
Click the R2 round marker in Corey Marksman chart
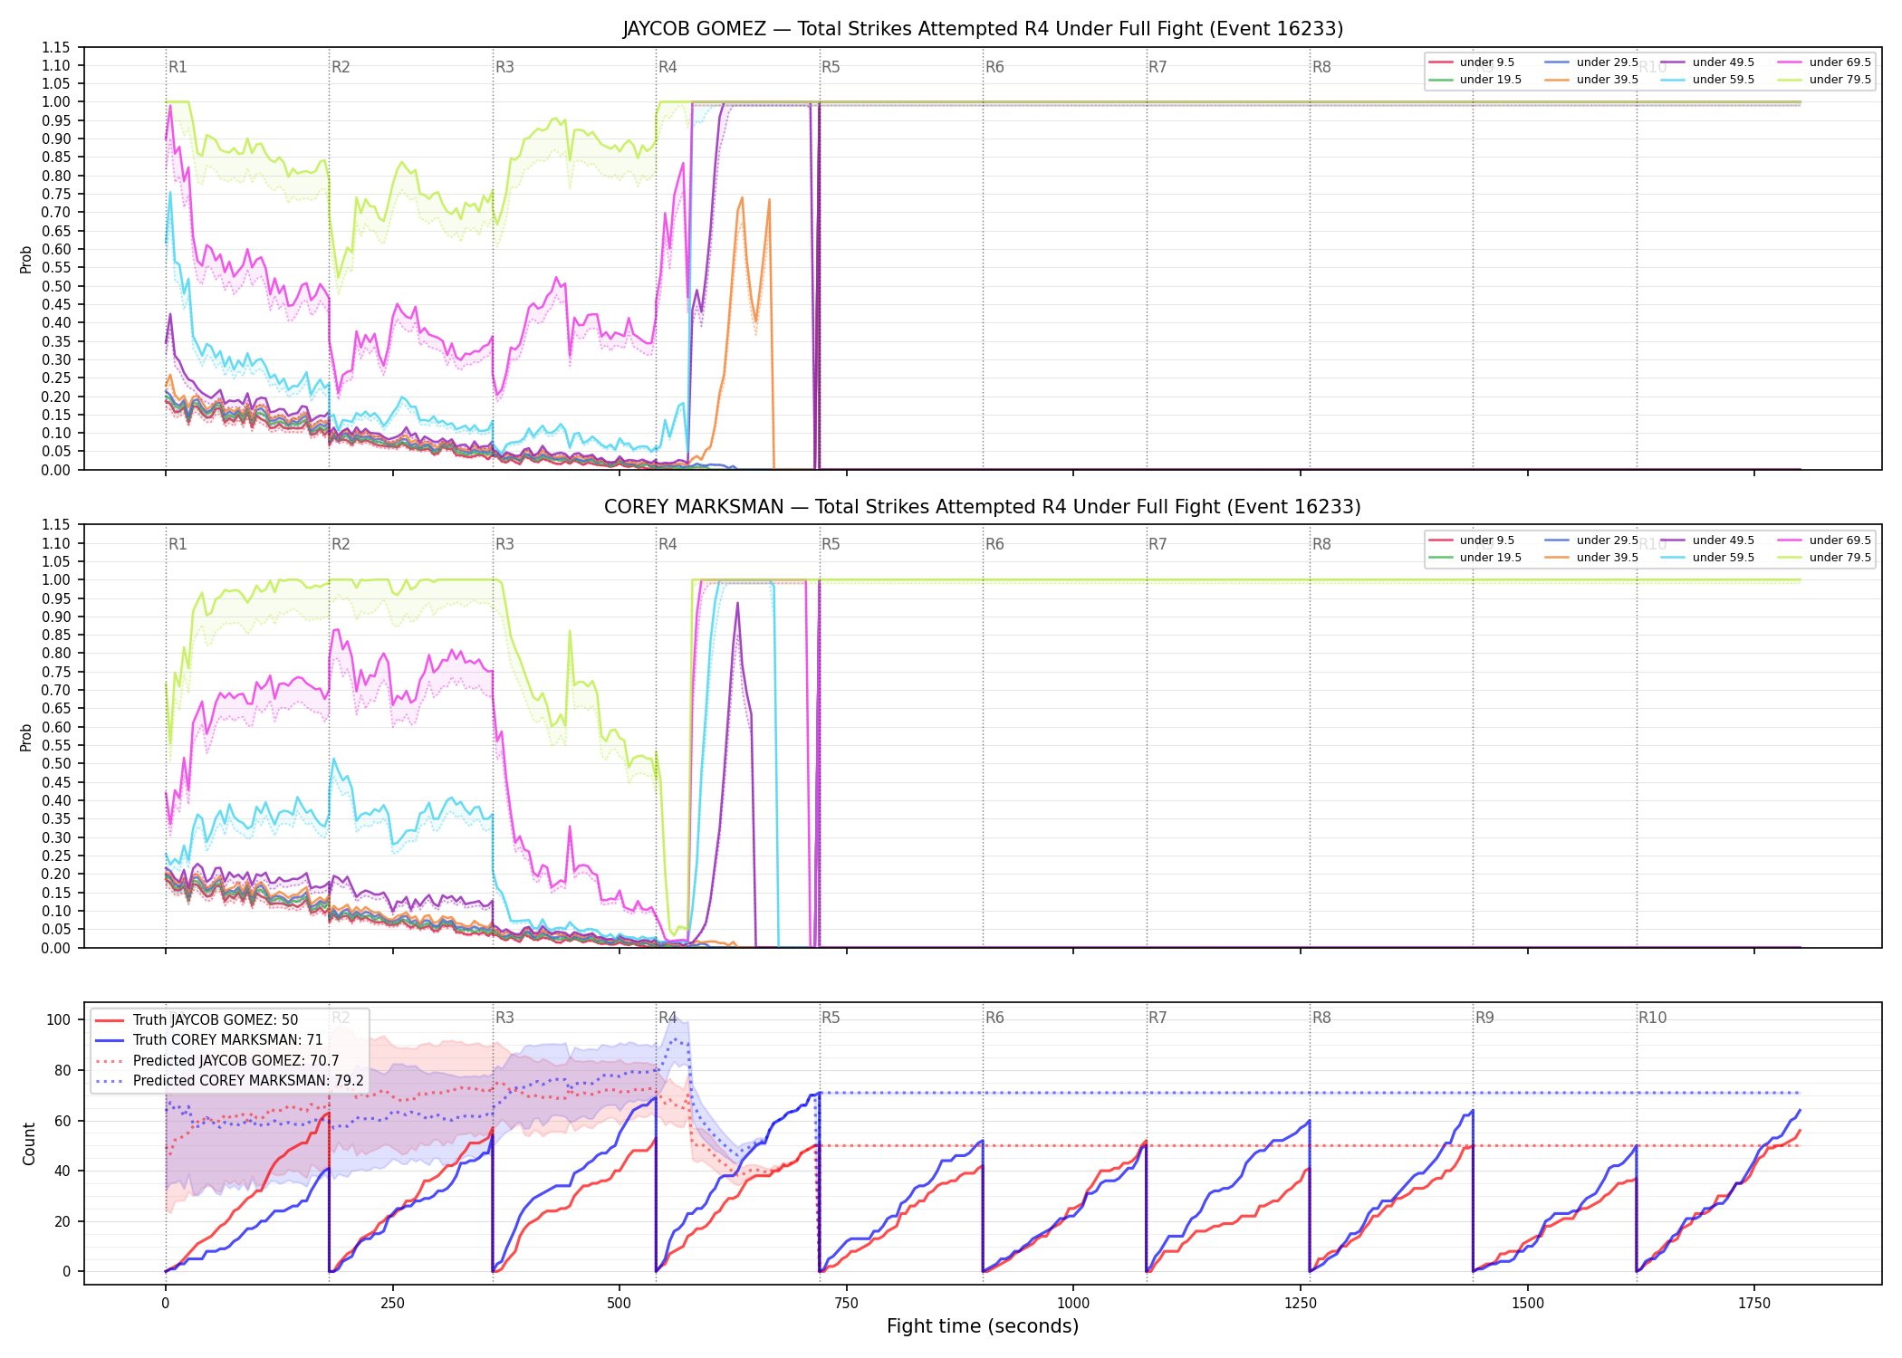[x=341, y=544]
